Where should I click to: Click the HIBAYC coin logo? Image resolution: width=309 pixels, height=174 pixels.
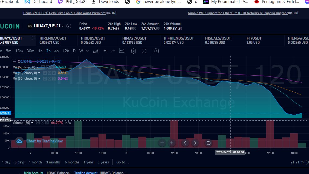pyautogui.click(x=30, y=26)
